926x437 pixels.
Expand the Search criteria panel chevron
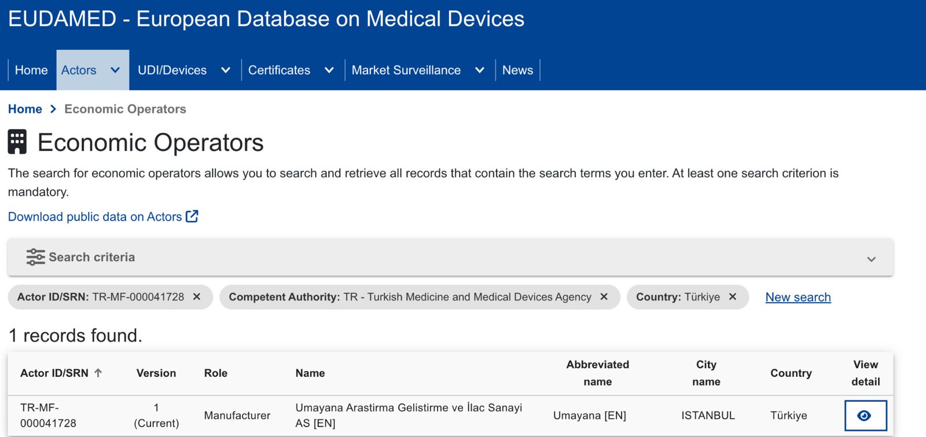(872, 259)
